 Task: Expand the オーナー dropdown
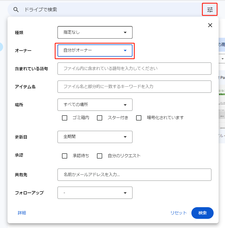pyautogui.click(x=95, y=51)
